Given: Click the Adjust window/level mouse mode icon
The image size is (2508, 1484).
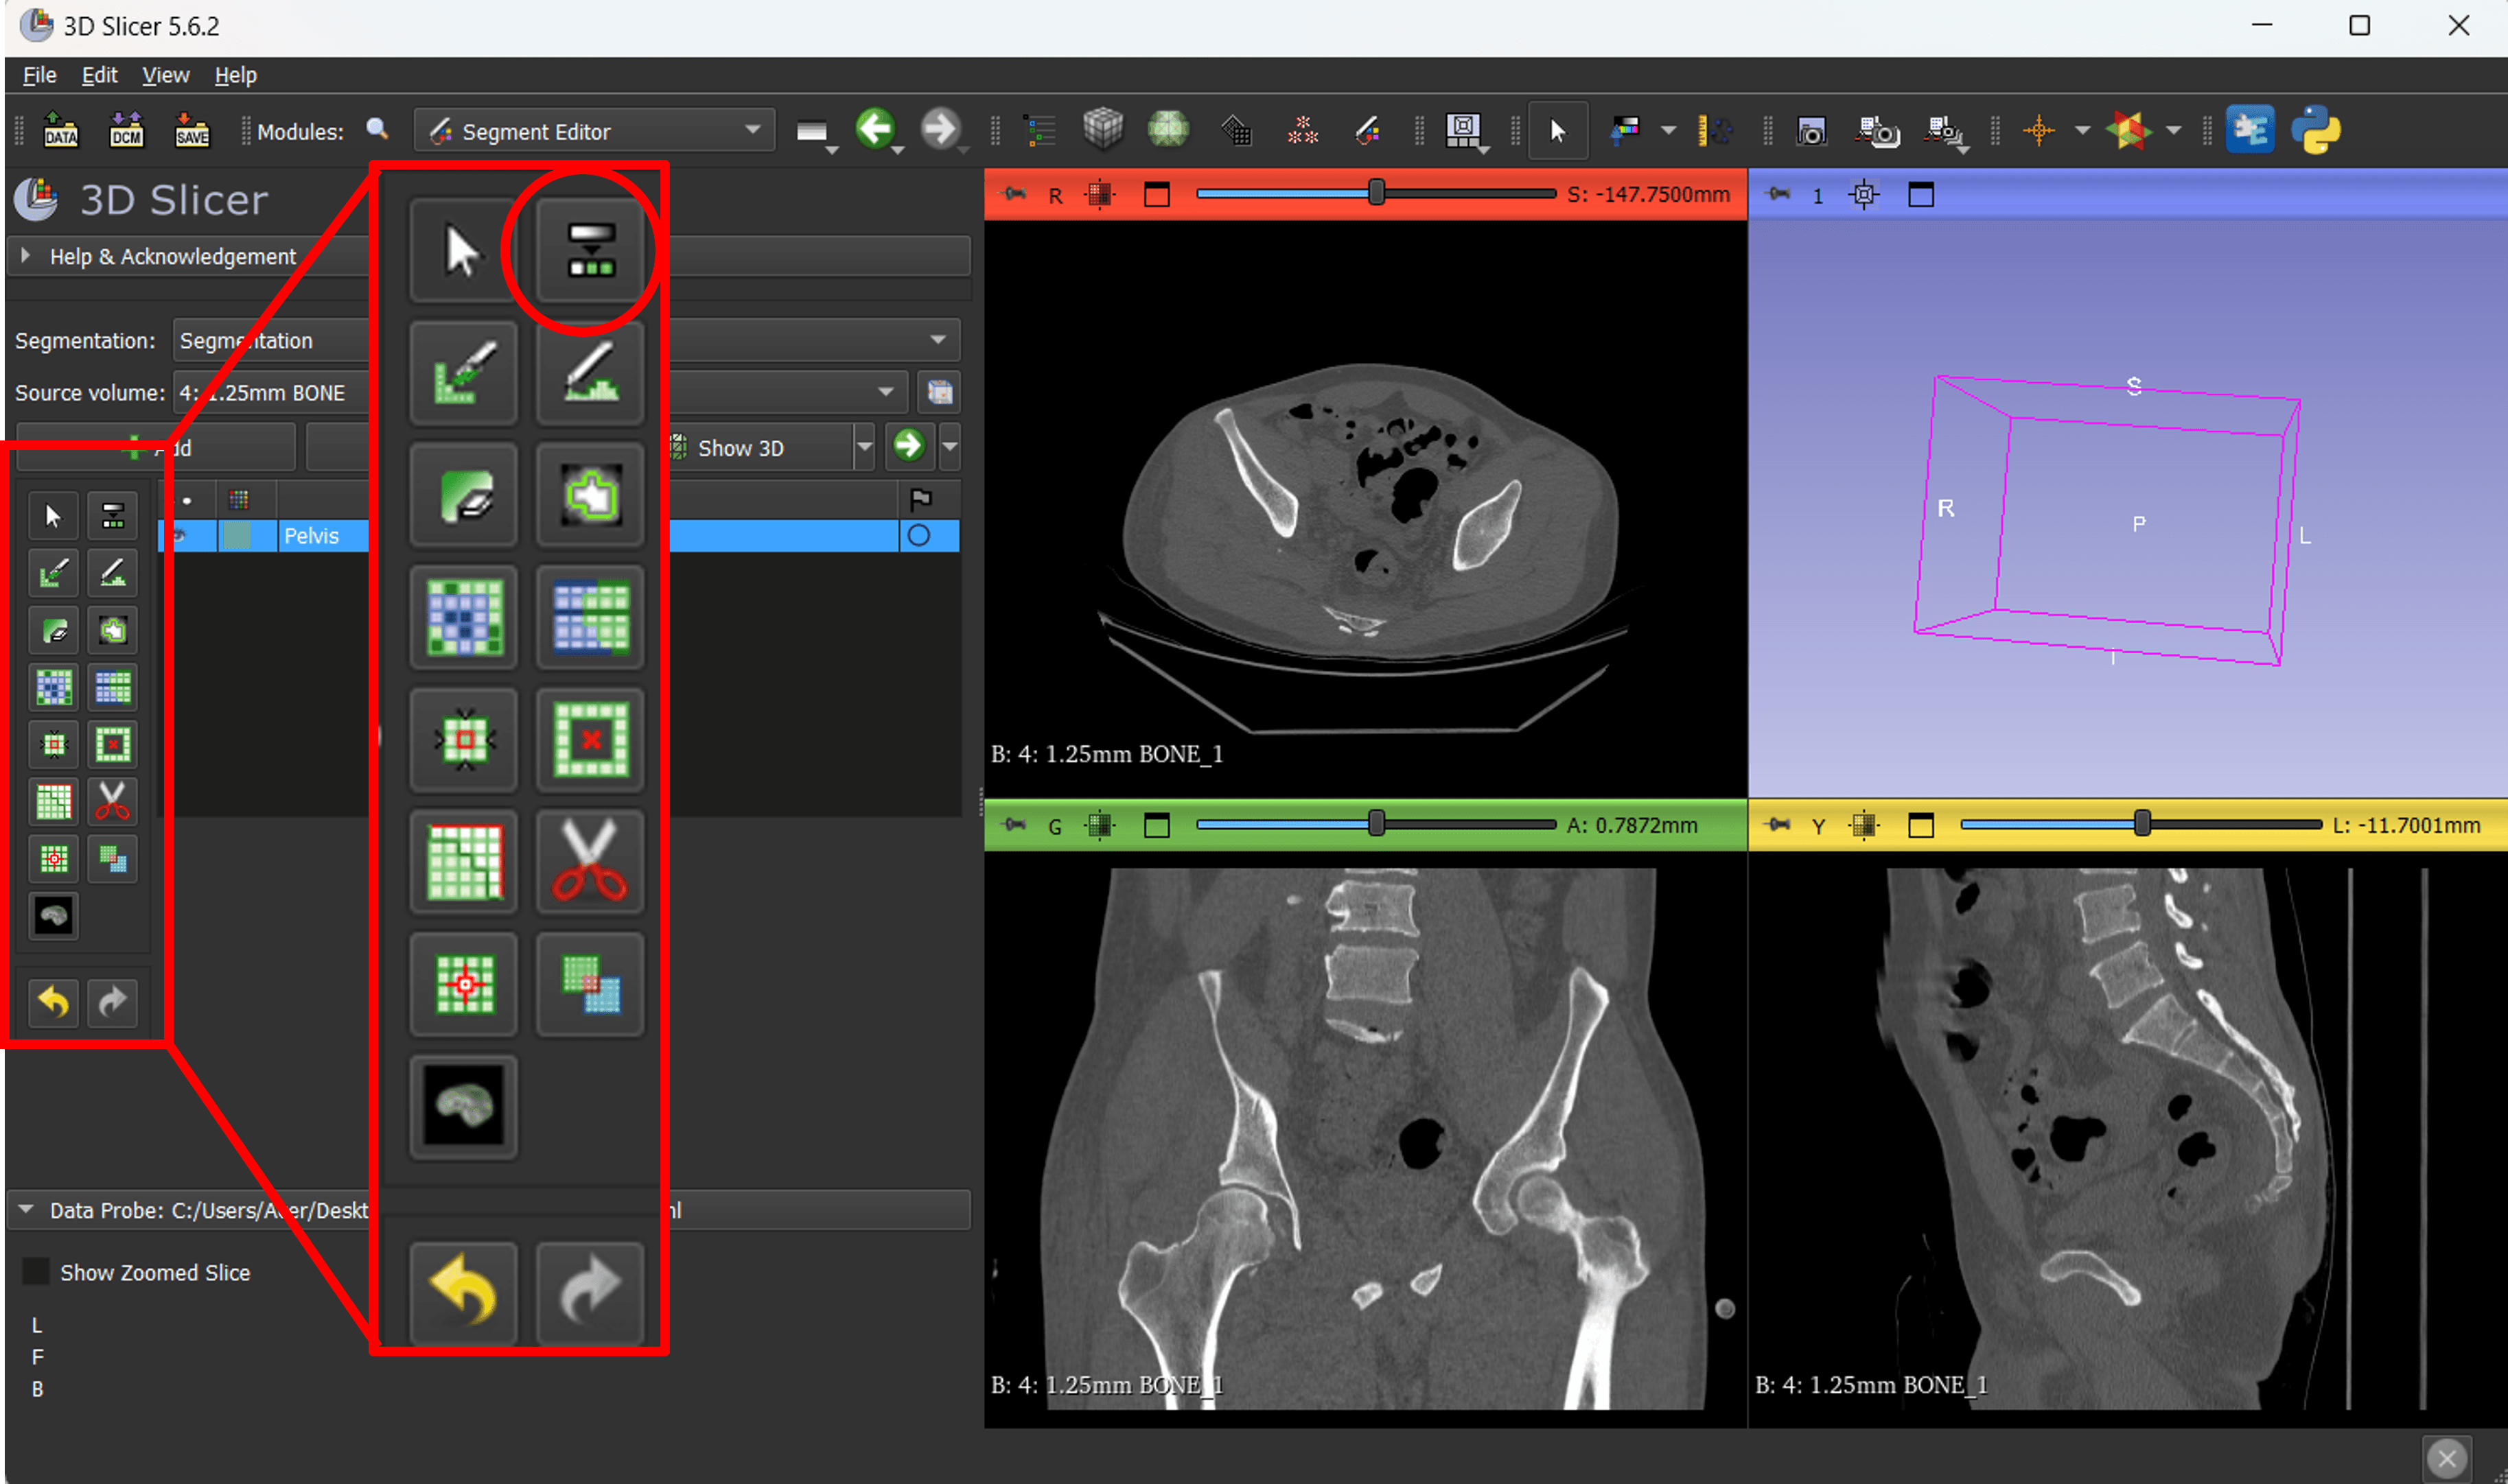Looking at the screenshot, I should (x=1625, y=130).
